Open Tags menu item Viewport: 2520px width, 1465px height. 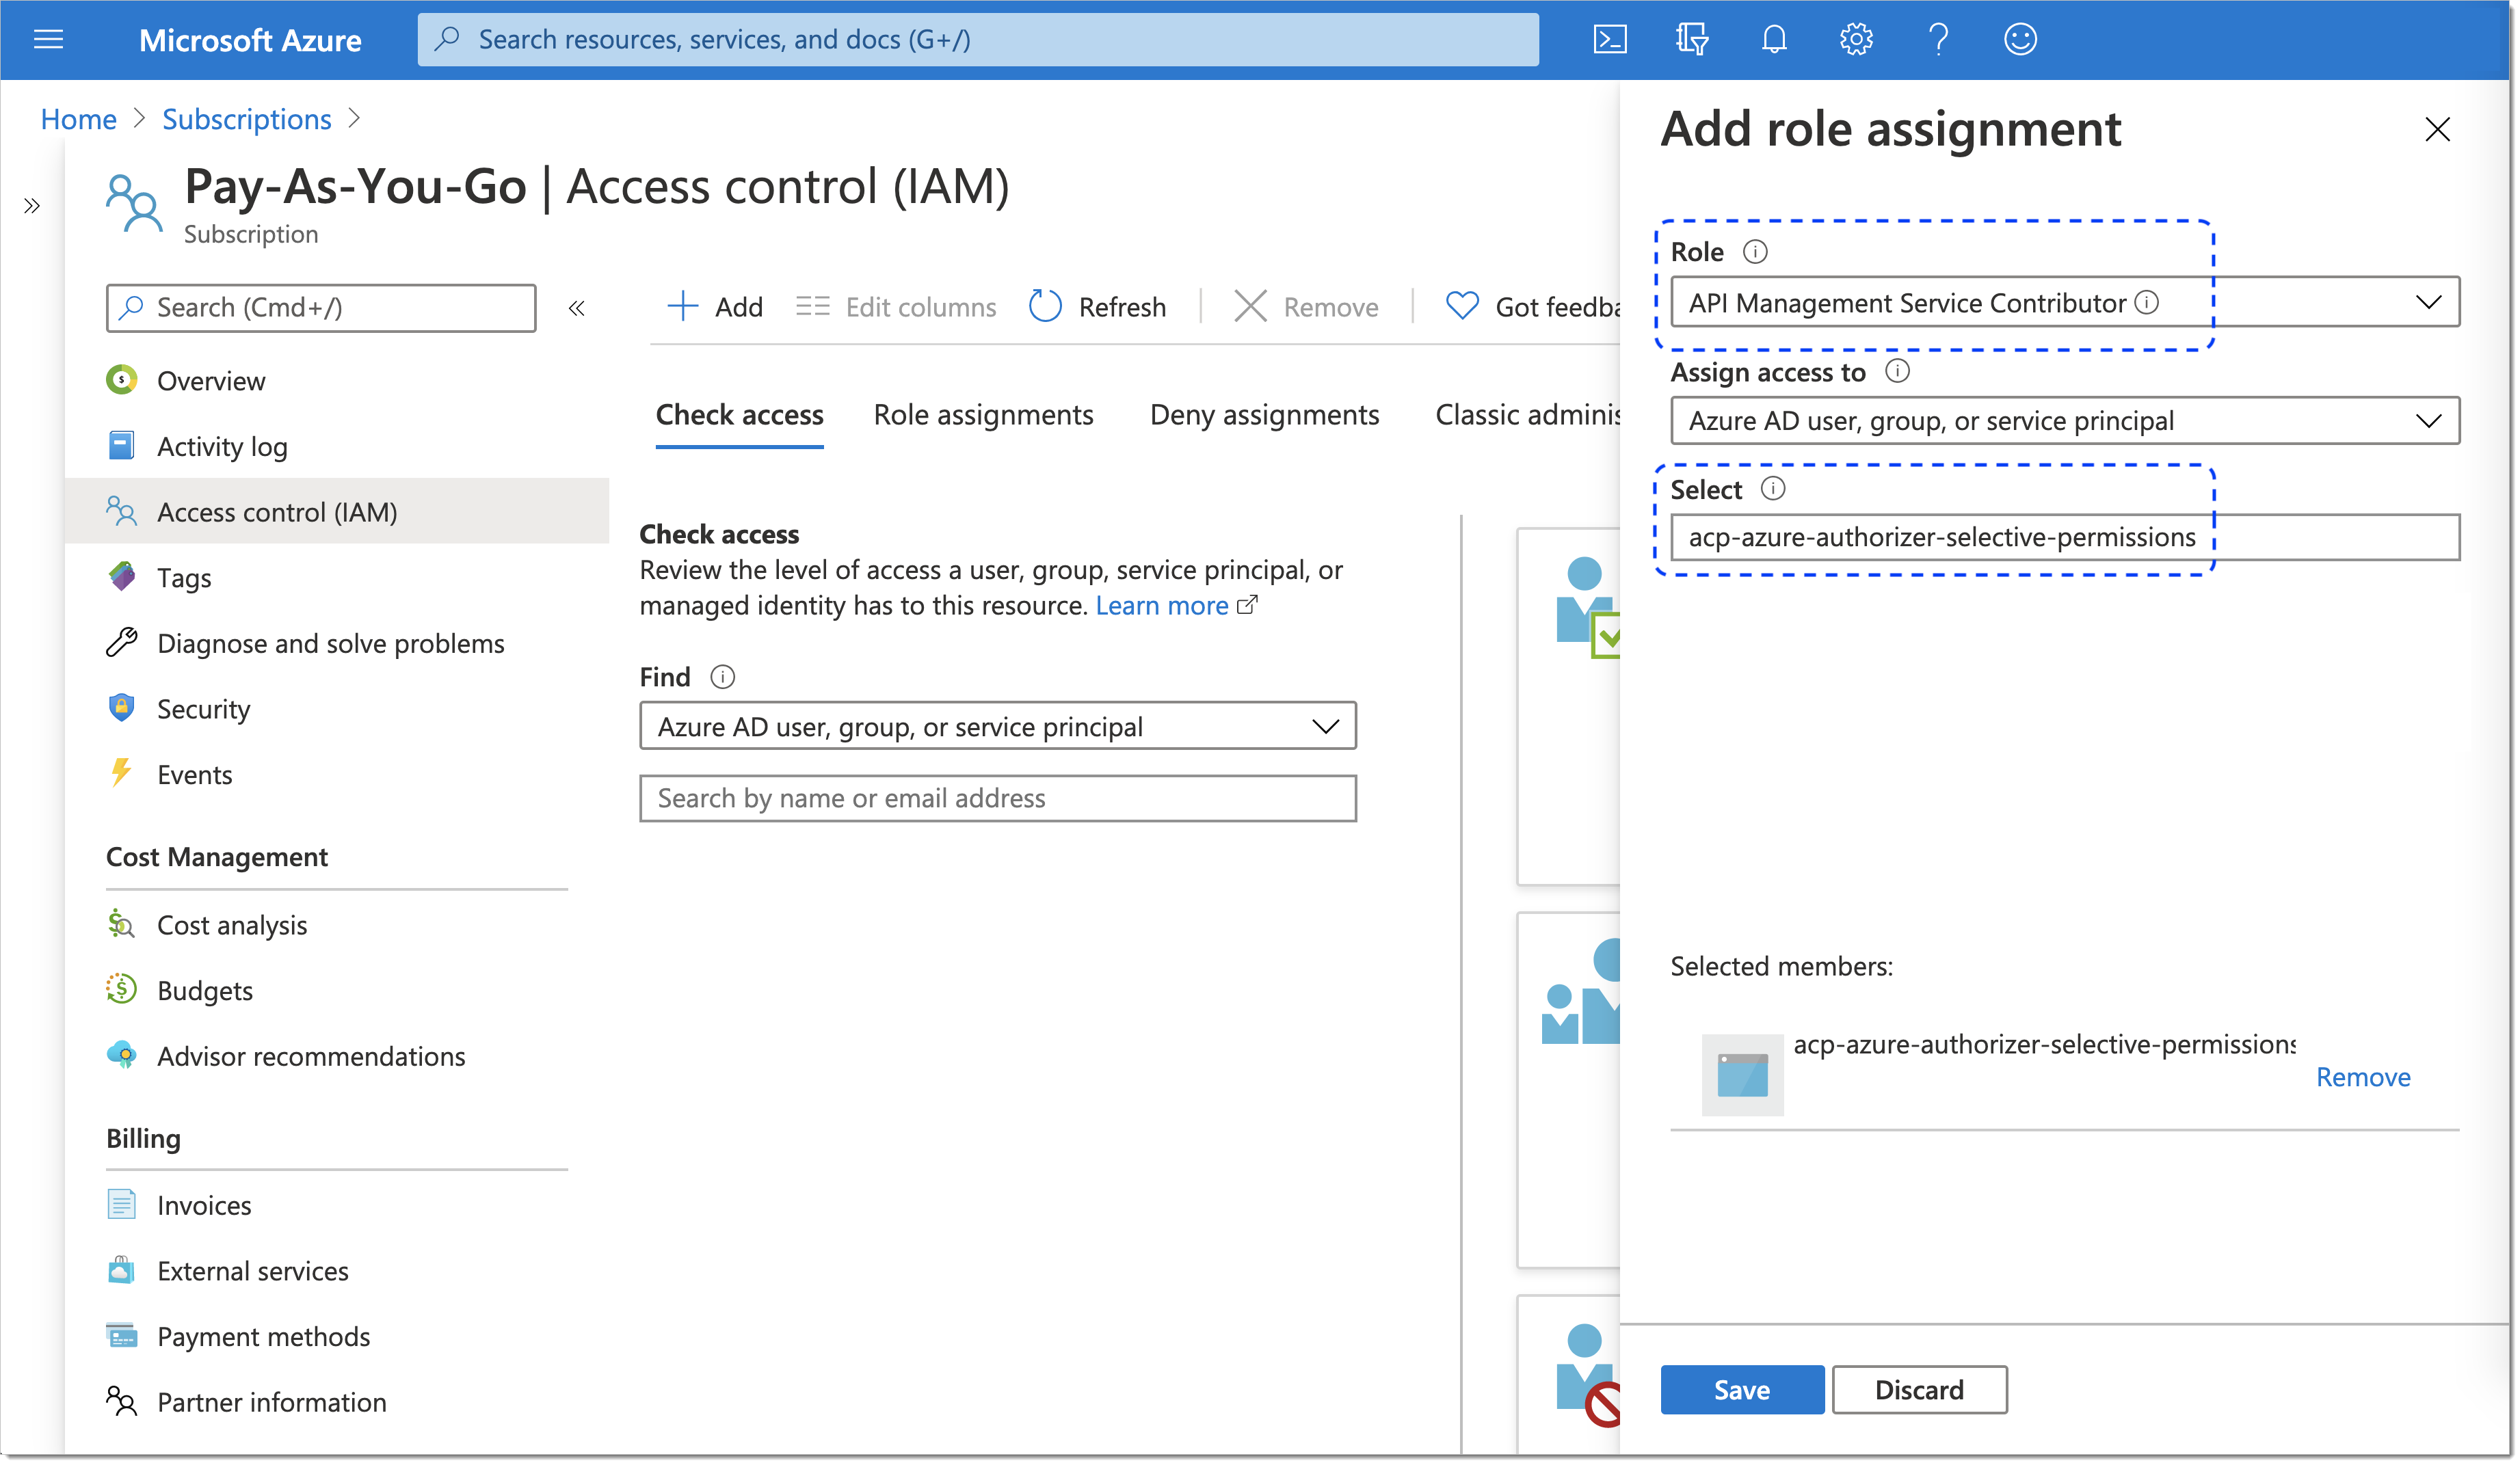point(338,578)
